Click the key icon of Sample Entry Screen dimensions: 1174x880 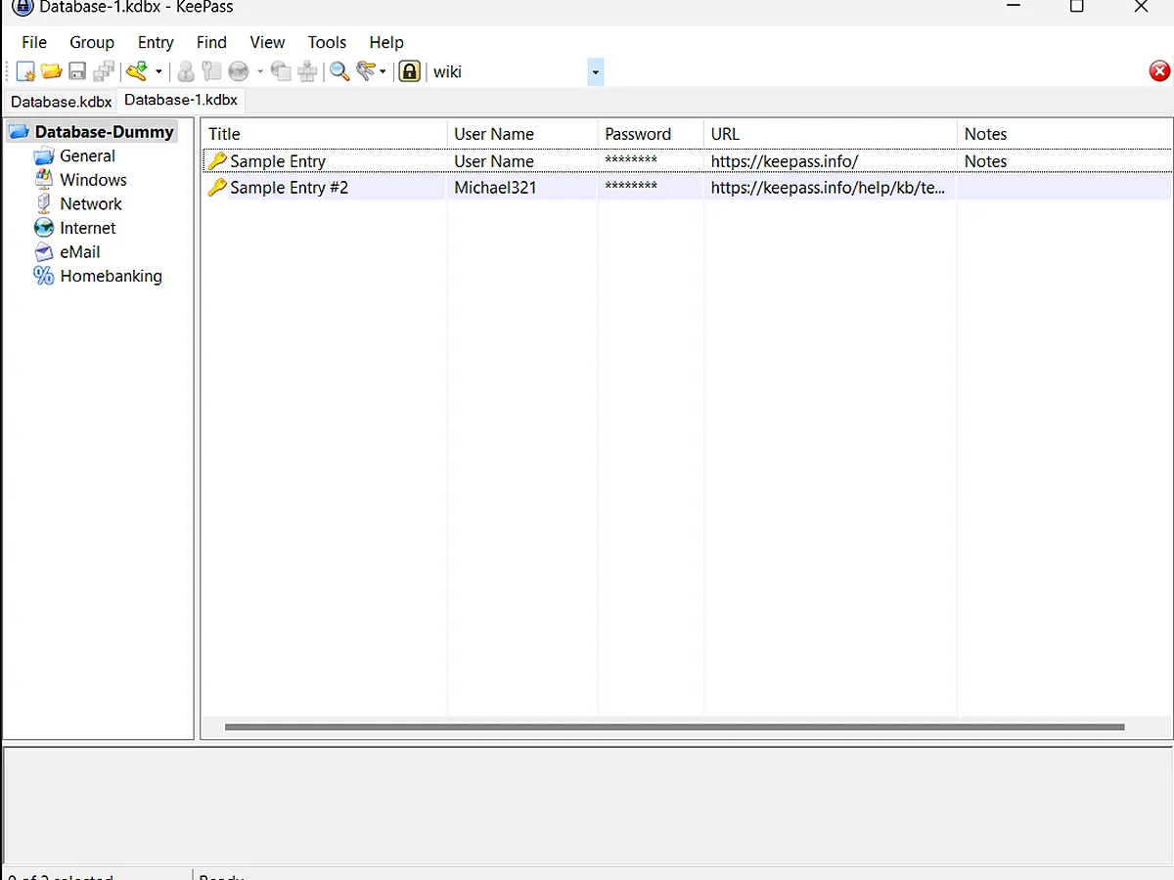[217, 161]
